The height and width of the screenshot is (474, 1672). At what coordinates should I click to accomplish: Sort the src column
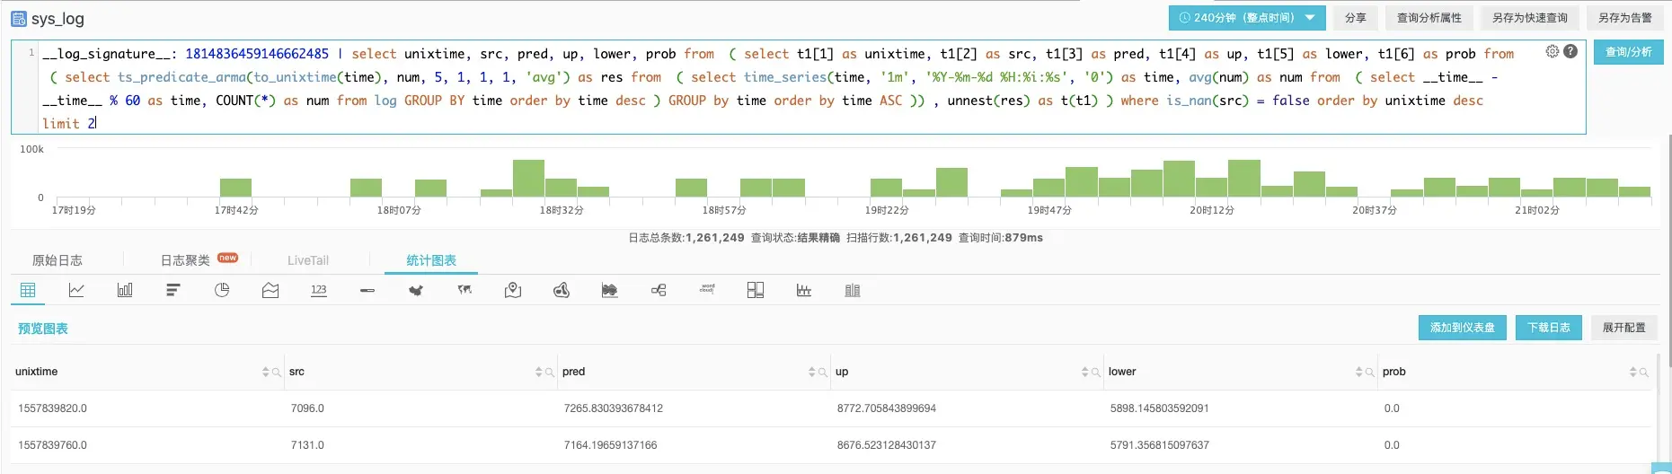(x=539, y=372)
